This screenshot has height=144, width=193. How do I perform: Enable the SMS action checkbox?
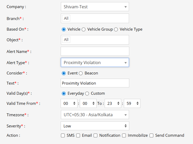[63, 135]
